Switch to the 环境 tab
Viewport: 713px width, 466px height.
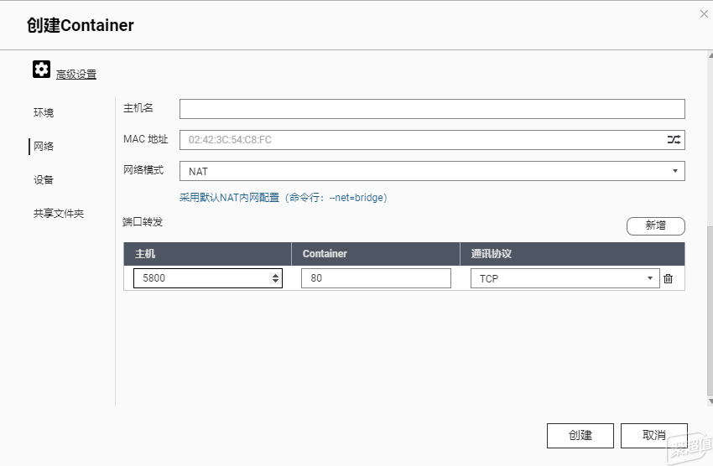point(44,112)
